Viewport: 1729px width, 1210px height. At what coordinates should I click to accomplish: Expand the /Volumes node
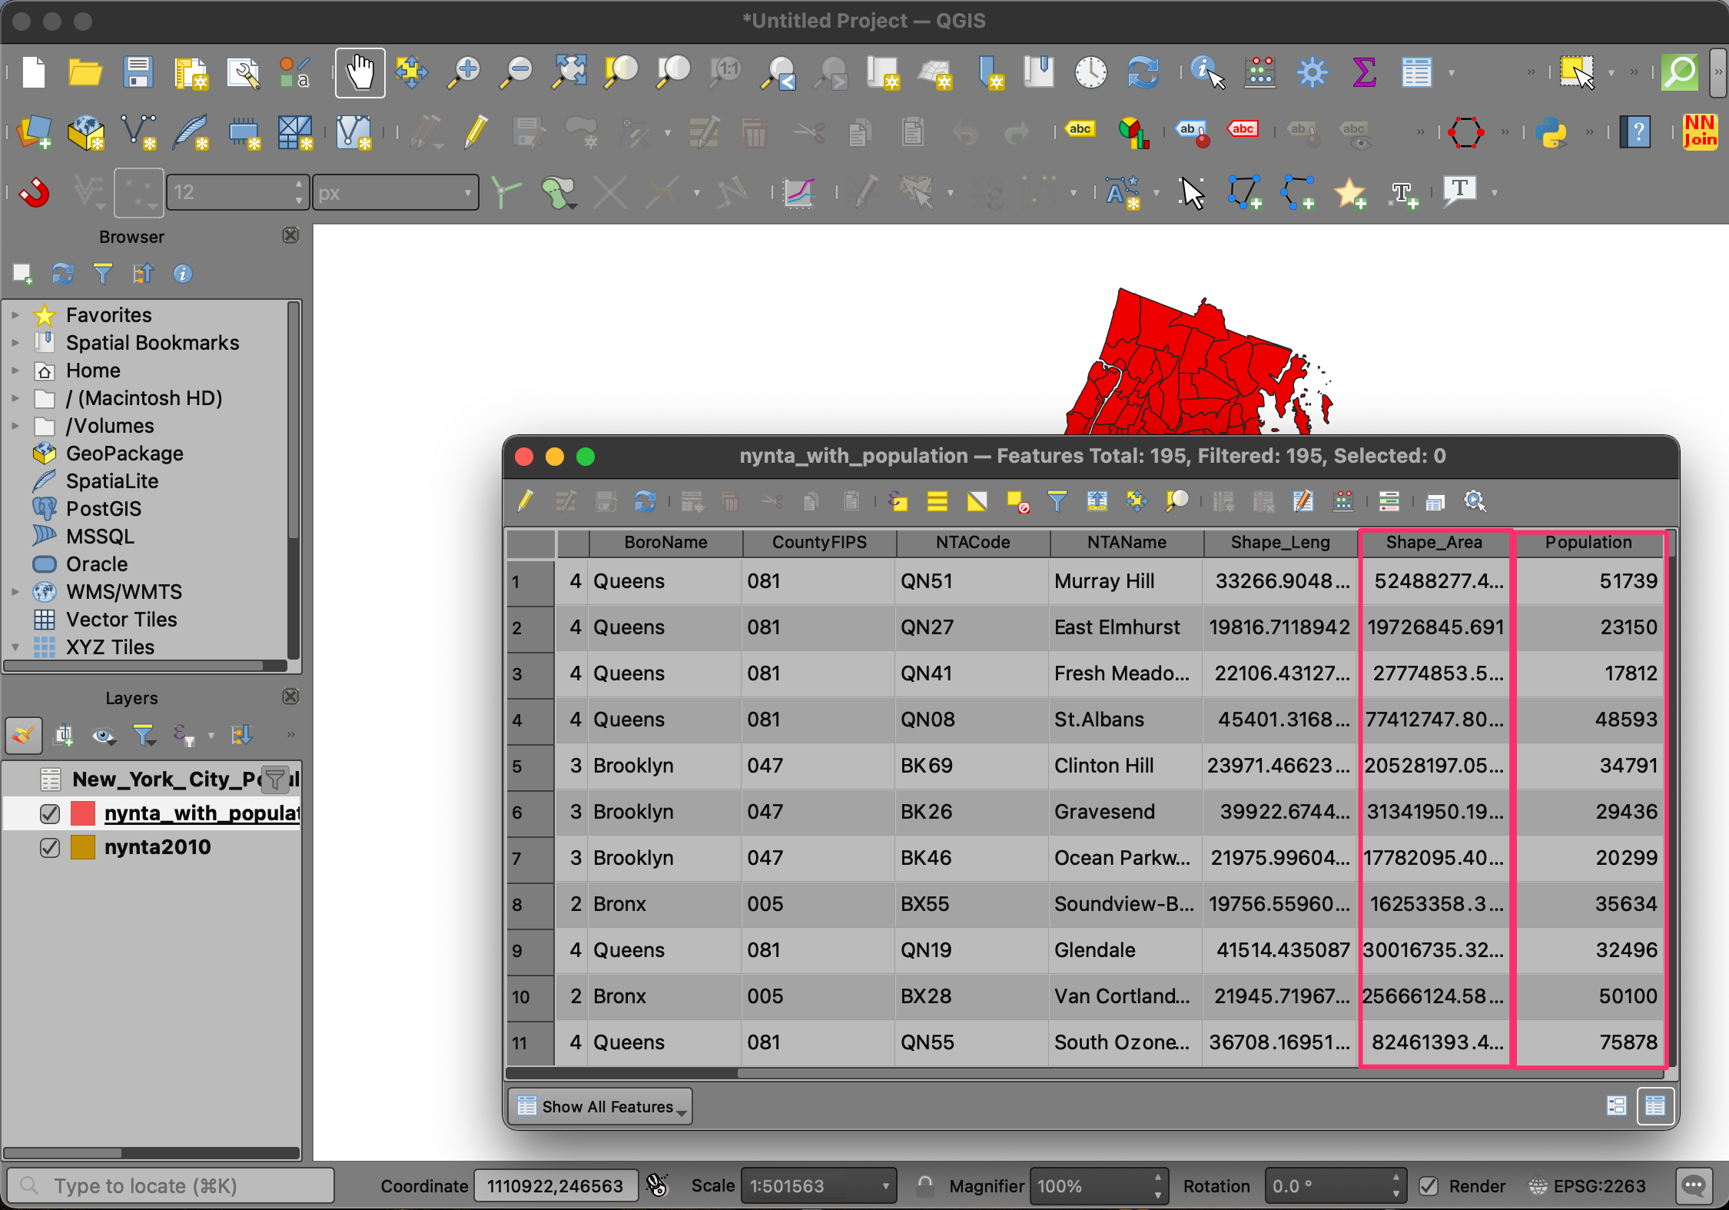(x=15, y=426)
